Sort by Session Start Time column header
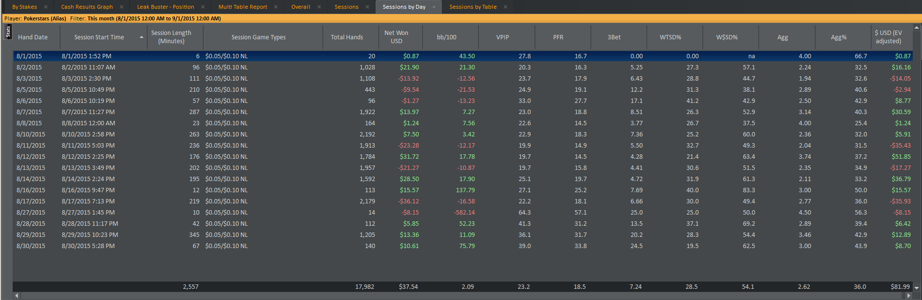 pyautogui.click(x=99, y=37)
